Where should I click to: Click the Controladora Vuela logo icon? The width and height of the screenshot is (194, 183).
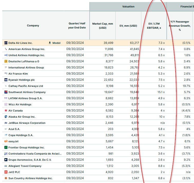tap(6, 154)
